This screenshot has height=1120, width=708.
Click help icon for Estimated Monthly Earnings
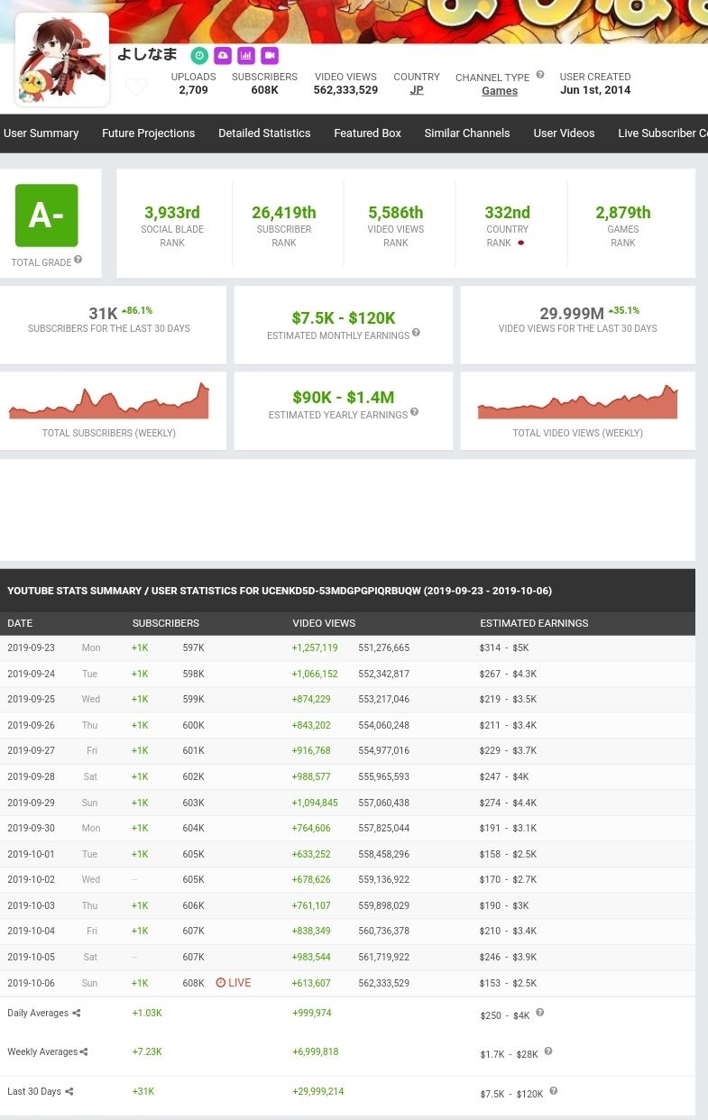416,333
